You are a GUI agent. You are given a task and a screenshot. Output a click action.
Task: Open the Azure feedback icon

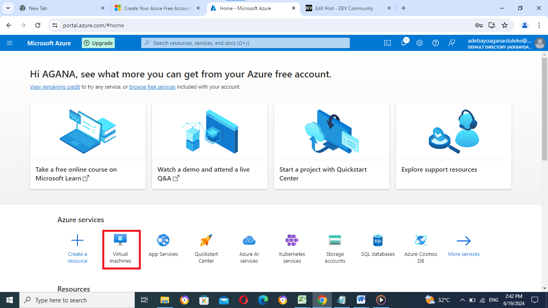[452, 43]
